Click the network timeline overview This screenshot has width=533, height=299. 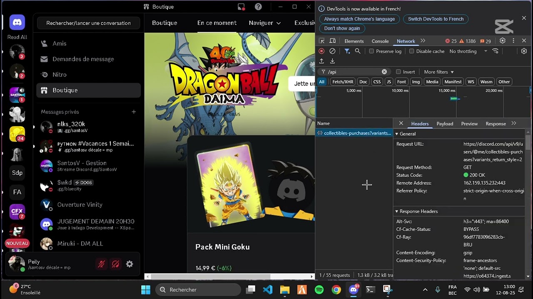tap(423, 102)
